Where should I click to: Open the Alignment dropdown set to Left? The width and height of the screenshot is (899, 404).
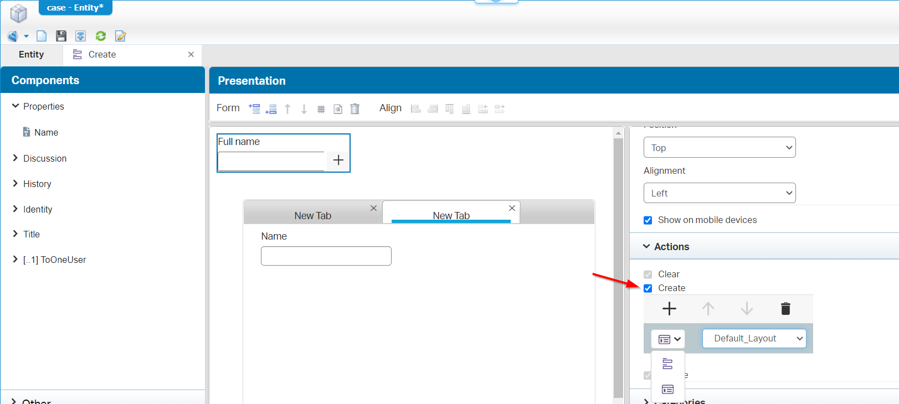pos(719,193)
